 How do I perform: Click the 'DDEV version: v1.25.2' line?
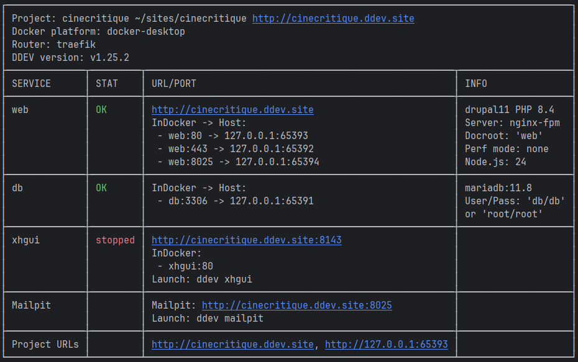click(x=70, y=58)
